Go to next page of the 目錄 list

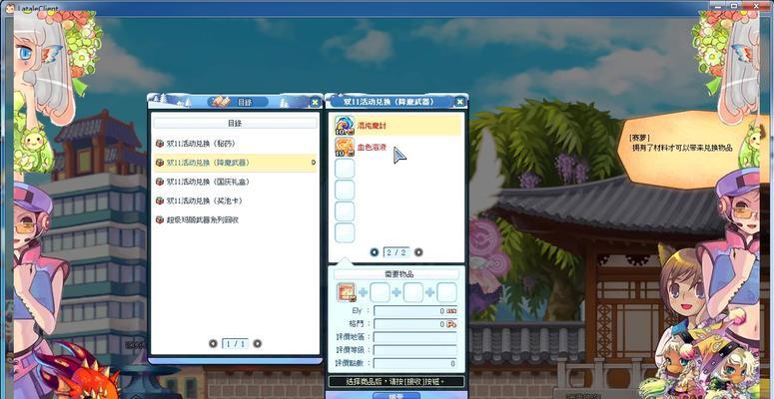click(x=258, y=343)
